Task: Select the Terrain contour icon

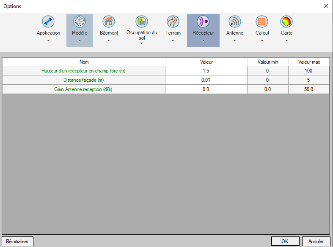Action: point(173,21)
